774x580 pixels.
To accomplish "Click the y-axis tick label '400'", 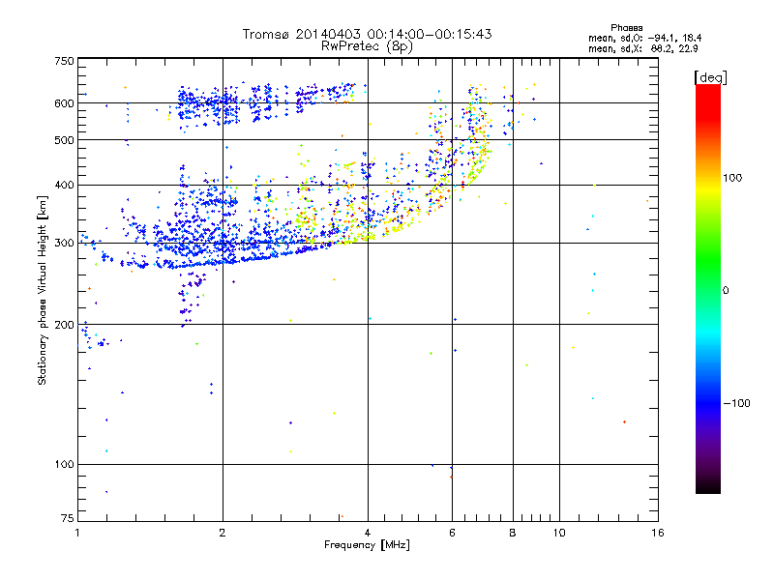I will (64, 186).
